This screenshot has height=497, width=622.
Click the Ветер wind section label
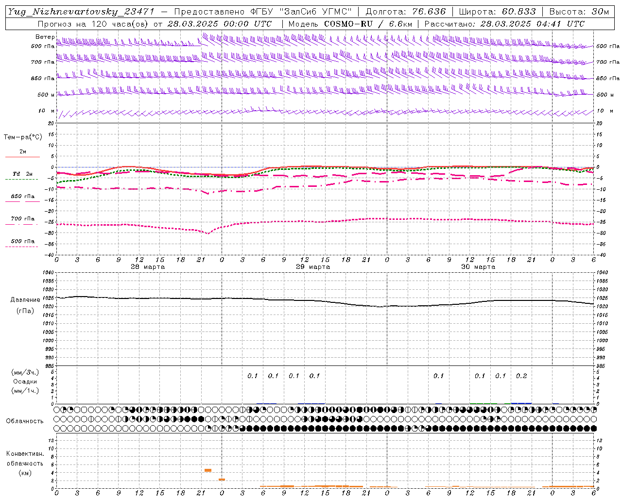coord(45,37)
